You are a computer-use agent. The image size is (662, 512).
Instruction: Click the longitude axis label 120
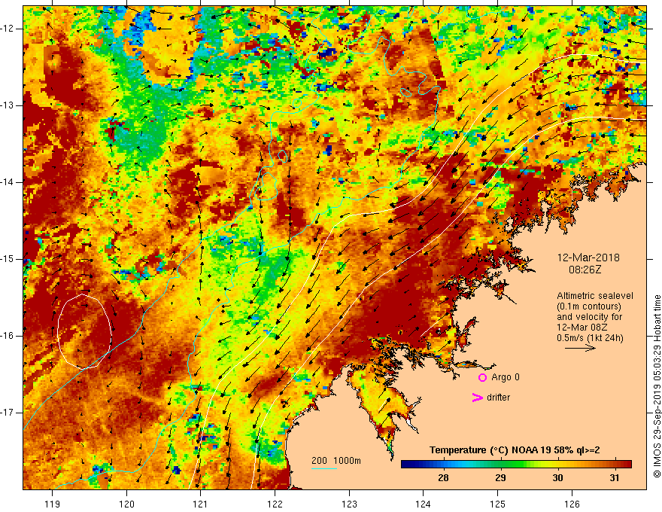(x=126, y=504)
